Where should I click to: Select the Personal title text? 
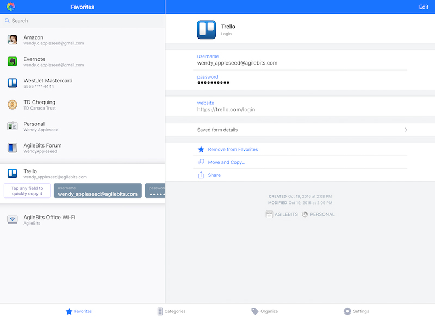click(x=34, y=124)
